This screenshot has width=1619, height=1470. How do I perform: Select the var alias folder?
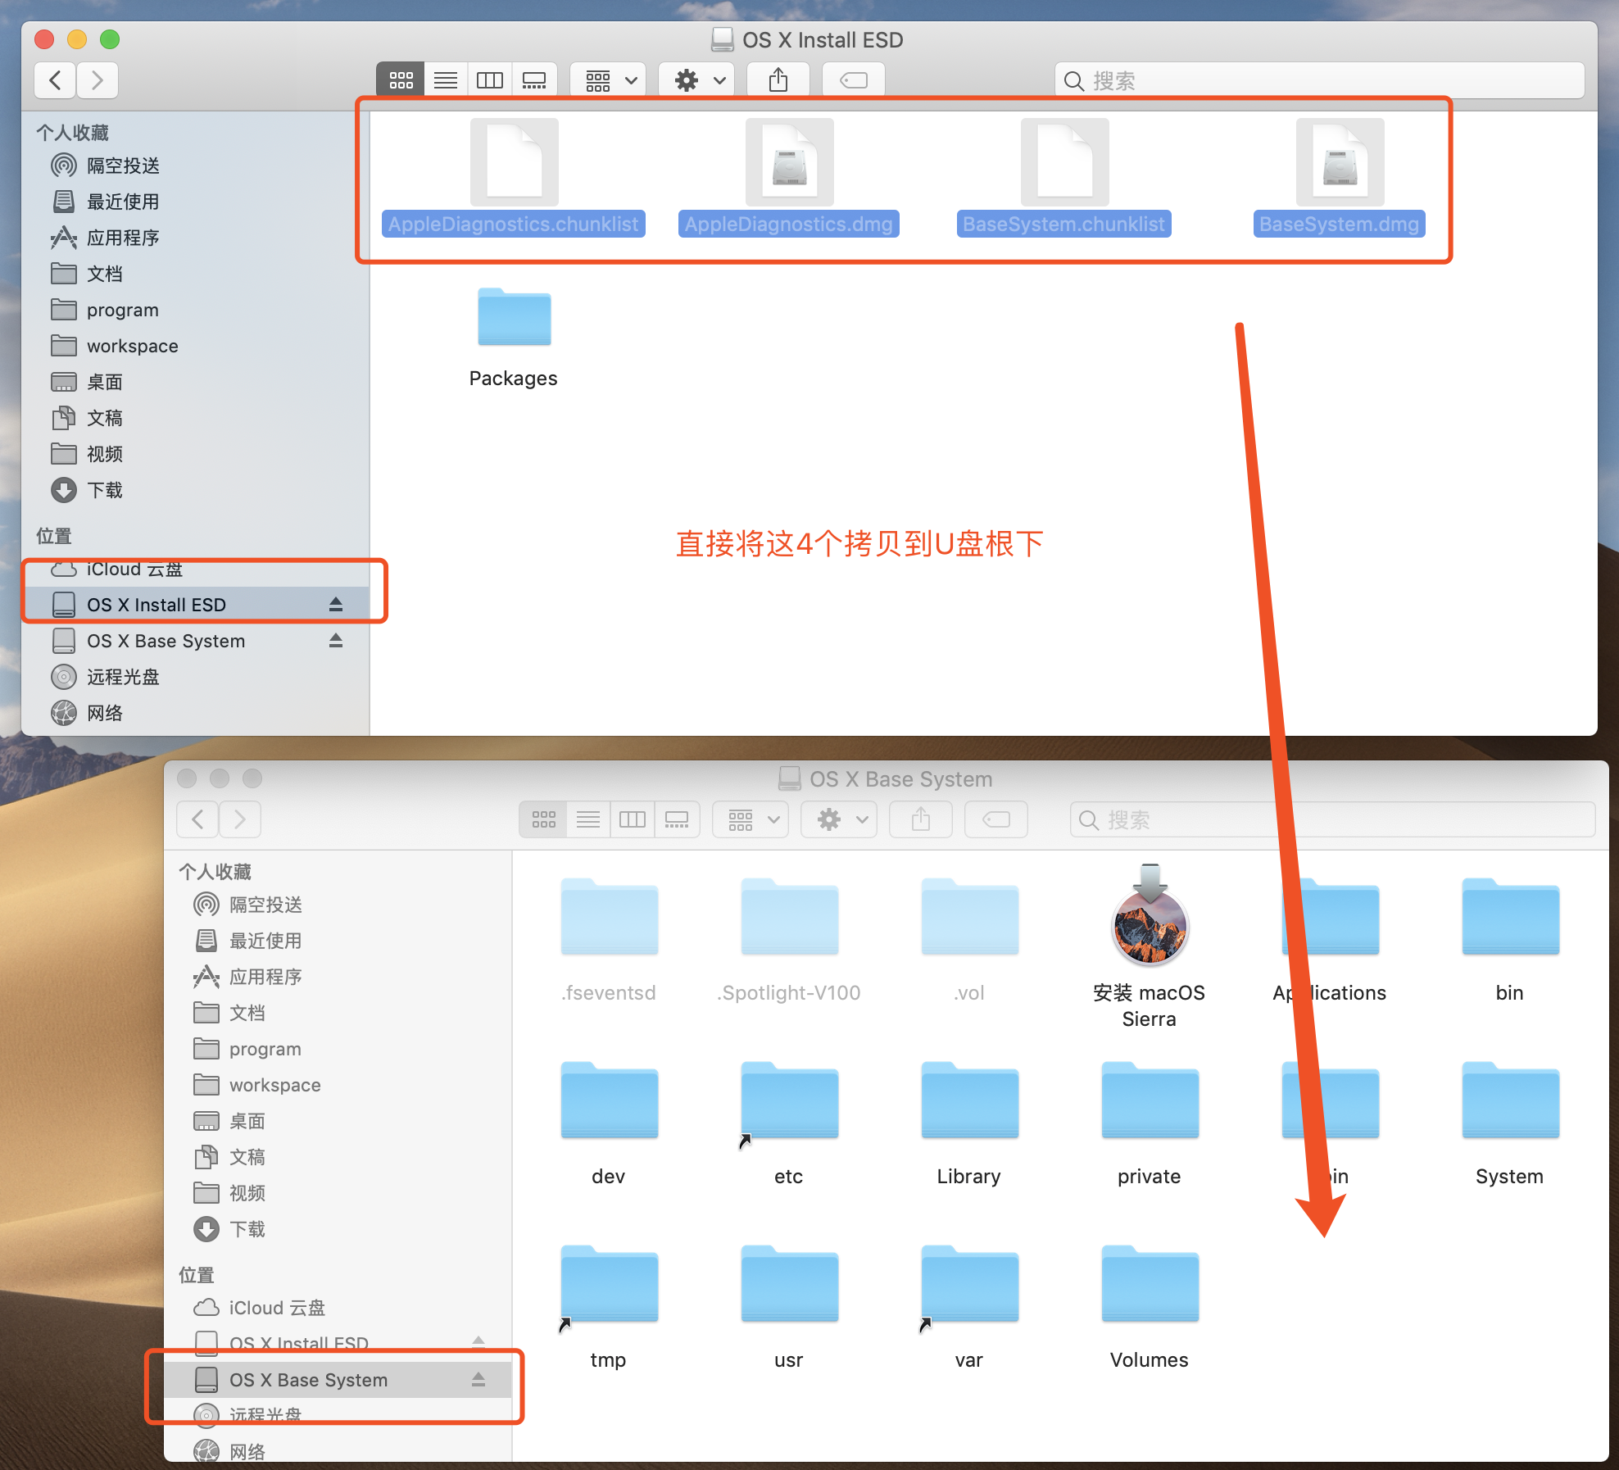(969, 1308)
